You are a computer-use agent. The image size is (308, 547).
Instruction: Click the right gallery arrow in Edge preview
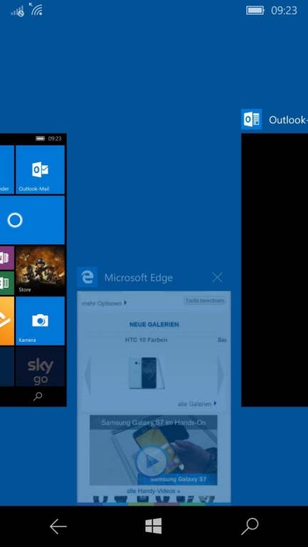tap(220, 375)
